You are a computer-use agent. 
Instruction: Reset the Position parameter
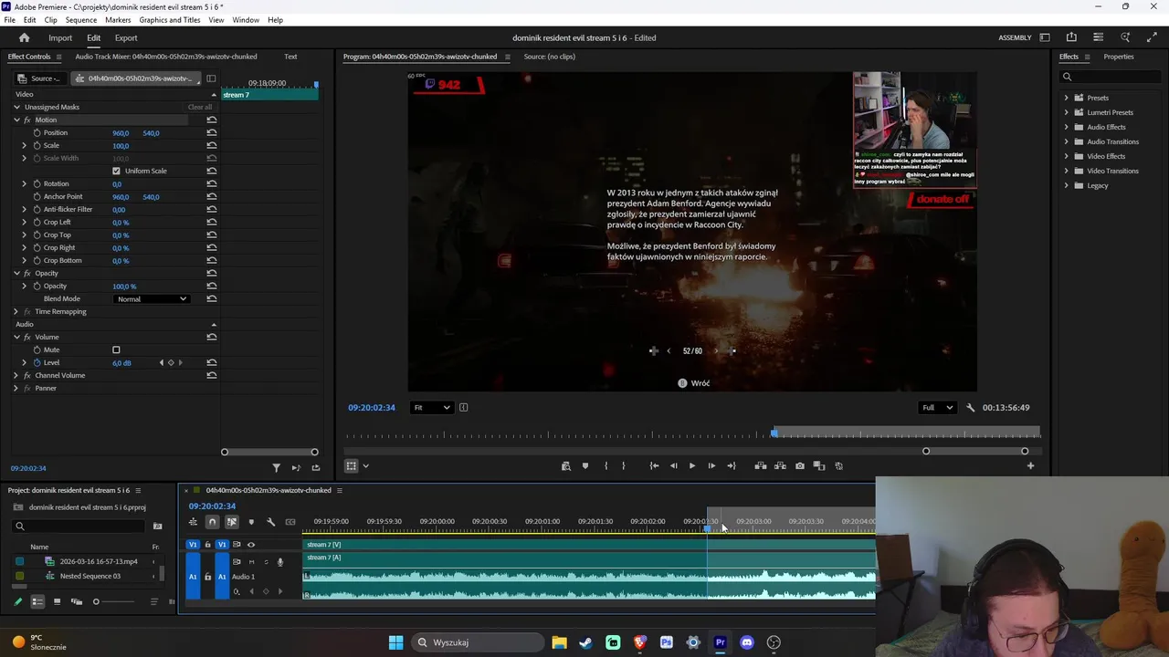[212, 133]
